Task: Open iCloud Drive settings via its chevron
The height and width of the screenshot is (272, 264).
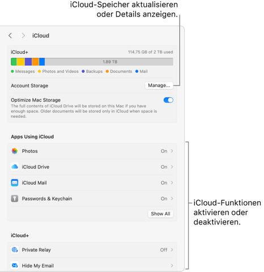Action: point(172,167)
